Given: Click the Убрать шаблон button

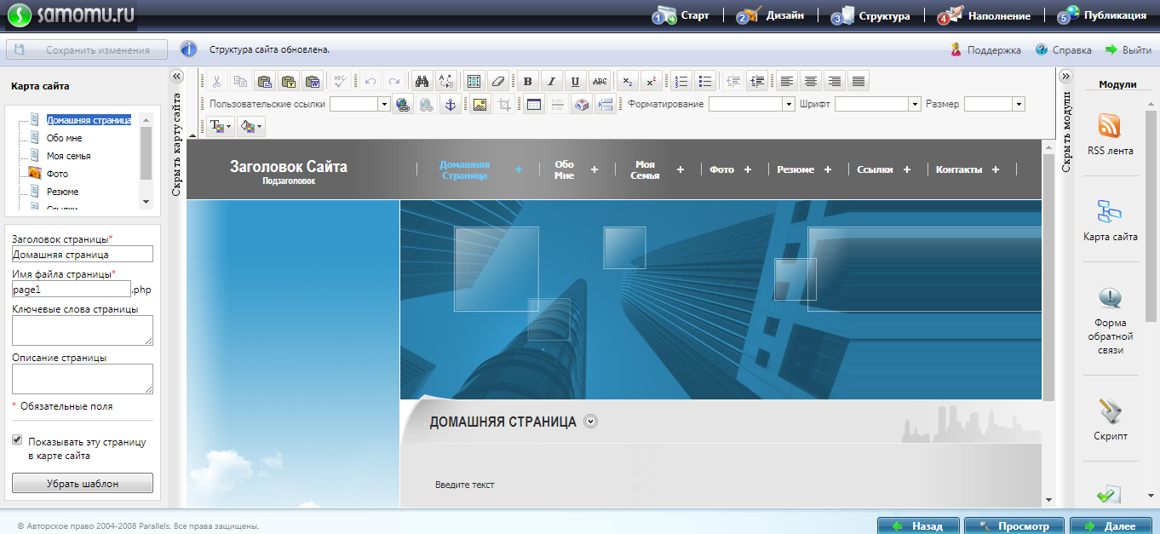Looking at the screenshot, I should click(x=83, y=483).
